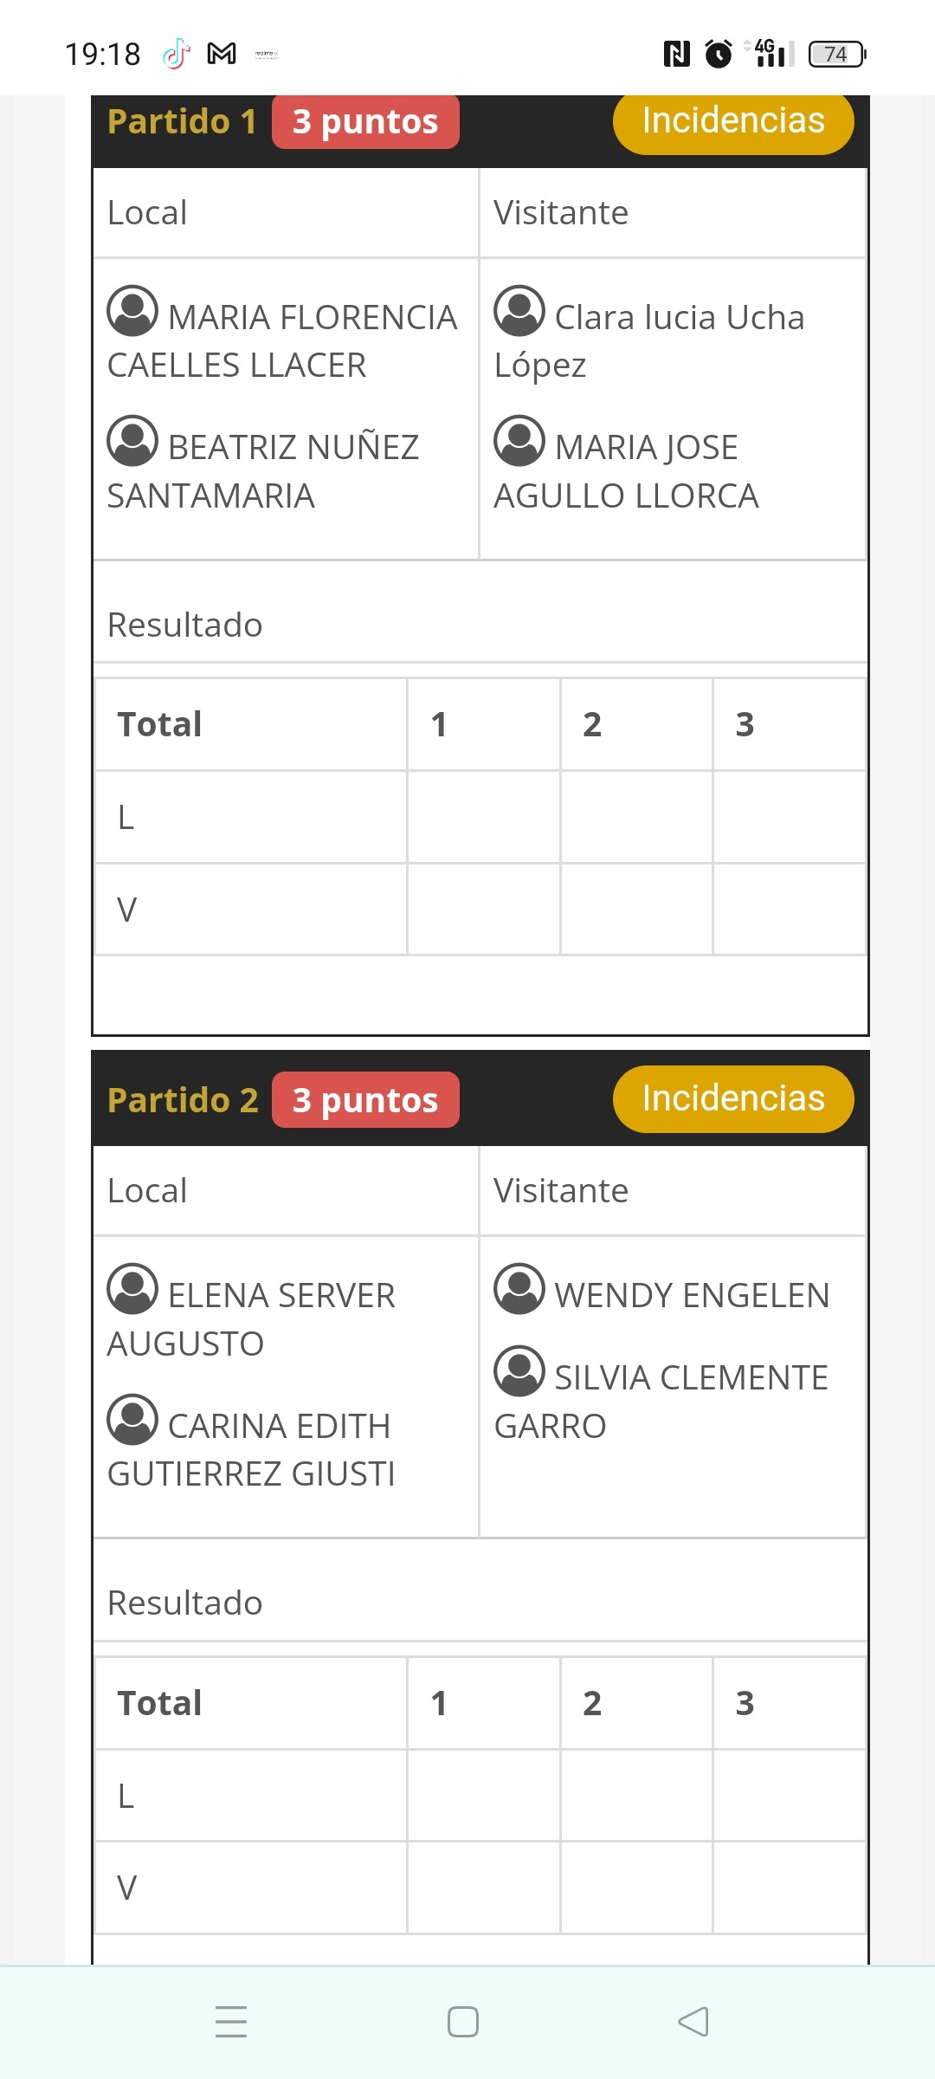Image resolution: width=935 pixels, height=2079 pixels.
Task: Select Partido 1 visitor set 2 score cell
Action: pyautogui.click(x=636, y=910)
